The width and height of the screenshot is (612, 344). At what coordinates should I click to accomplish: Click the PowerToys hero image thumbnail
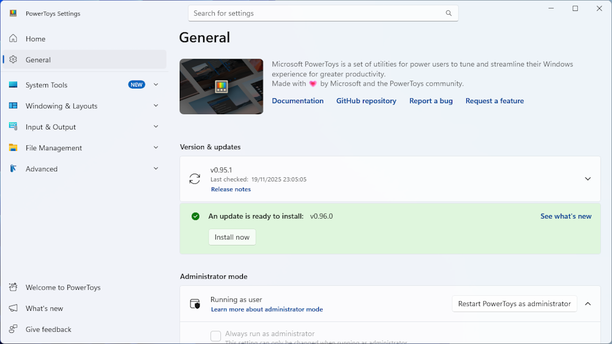point(222,87)
